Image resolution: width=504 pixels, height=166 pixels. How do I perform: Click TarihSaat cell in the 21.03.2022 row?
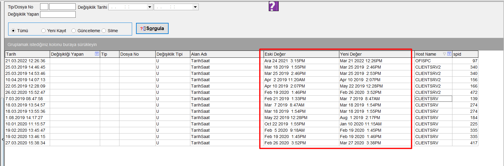coord(227,61)
